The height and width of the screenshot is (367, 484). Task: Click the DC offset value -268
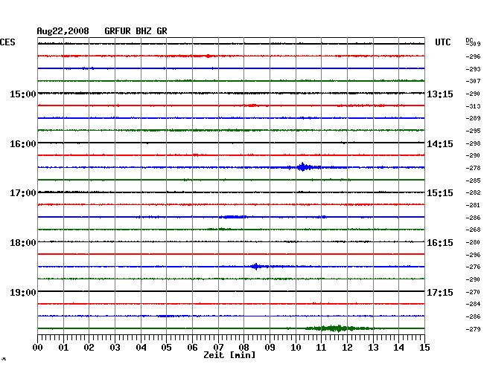click(x=473, y=230)
